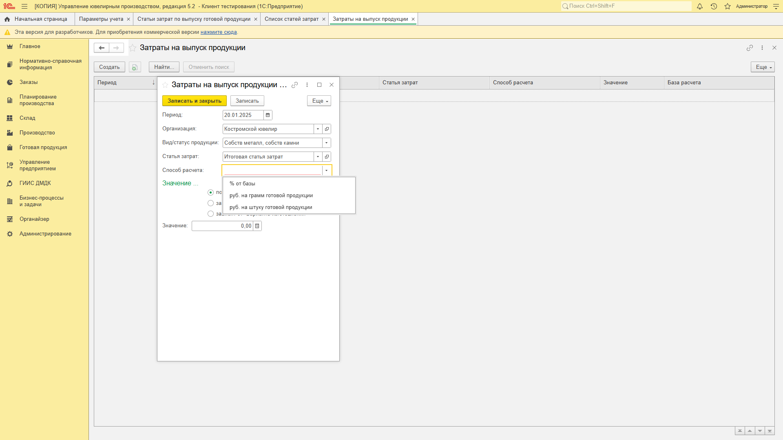Screen dimensions: 783x440
Task: Open the dialog's three-dots menu
Action: coord(307,85)
